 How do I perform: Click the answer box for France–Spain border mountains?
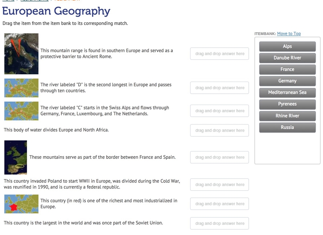(220, 157)
